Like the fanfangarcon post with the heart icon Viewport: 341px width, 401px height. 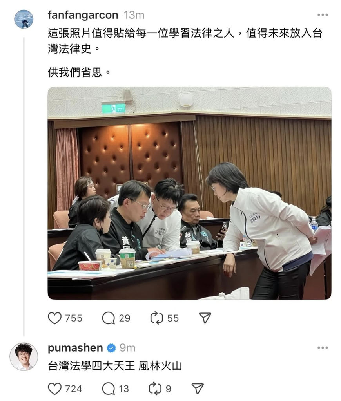coord(55,318)
